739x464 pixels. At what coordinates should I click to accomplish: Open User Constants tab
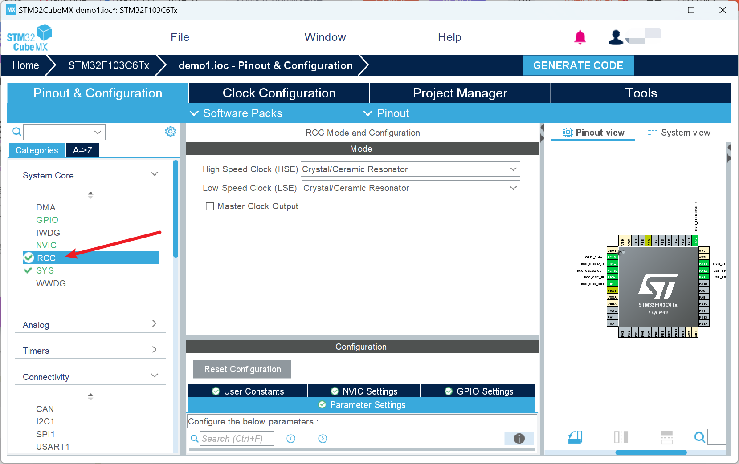click(248, 391)
